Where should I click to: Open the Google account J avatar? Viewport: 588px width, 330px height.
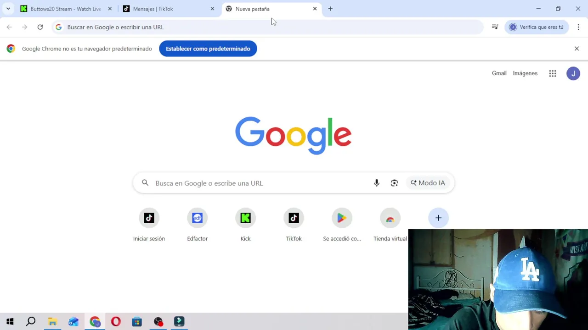click(573, 73)
